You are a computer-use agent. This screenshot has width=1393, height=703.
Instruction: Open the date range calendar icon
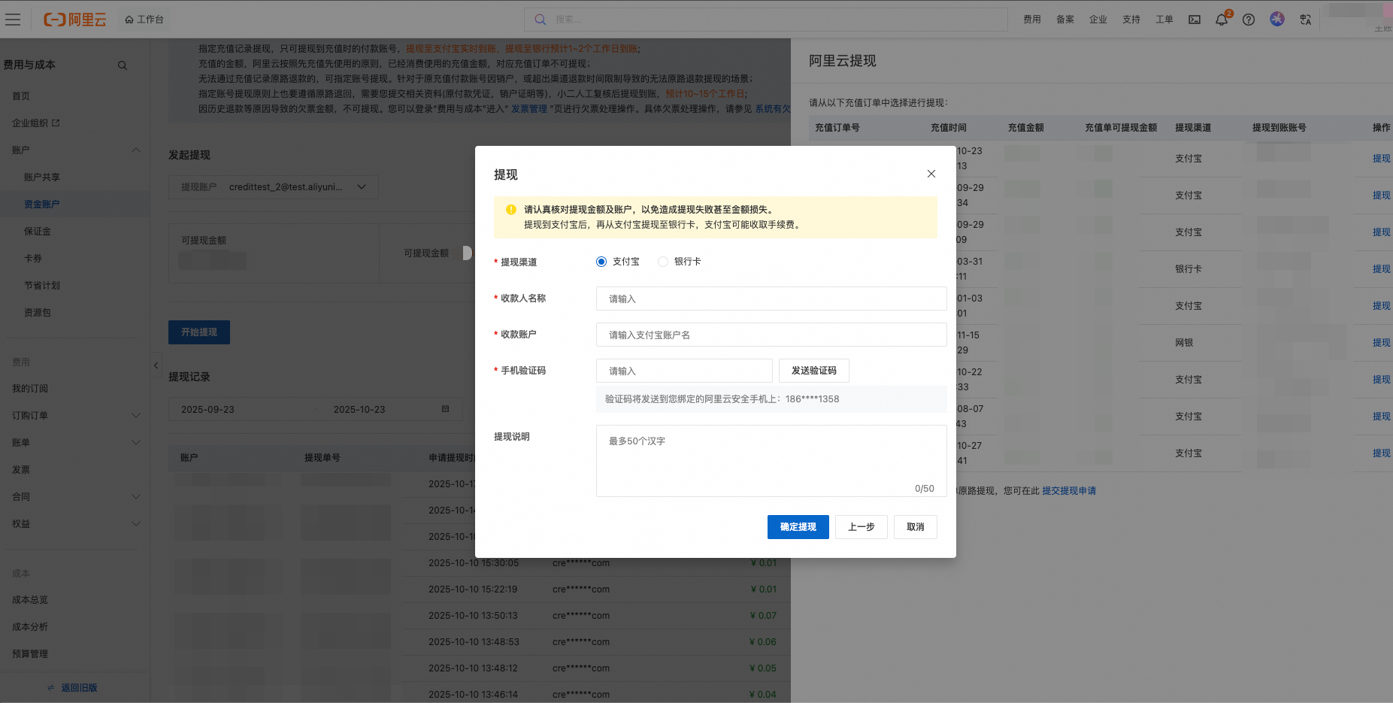coord(445,409)
